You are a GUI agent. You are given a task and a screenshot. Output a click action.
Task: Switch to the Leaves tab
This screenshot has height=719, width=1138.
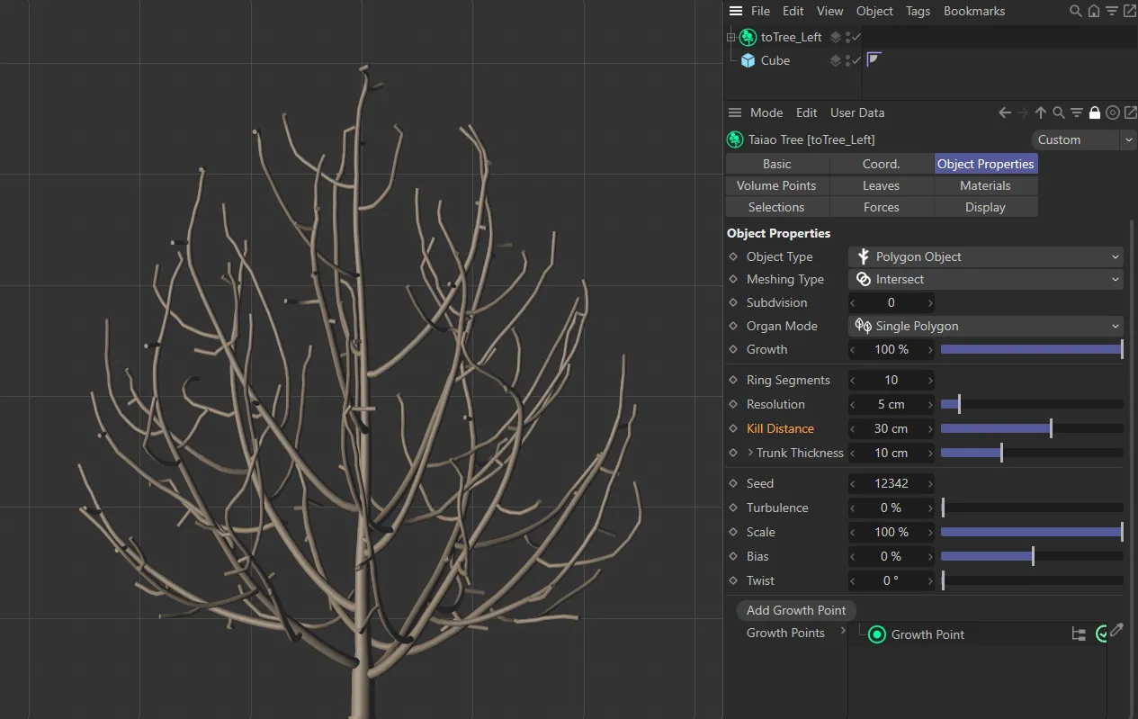pos(881,185)
